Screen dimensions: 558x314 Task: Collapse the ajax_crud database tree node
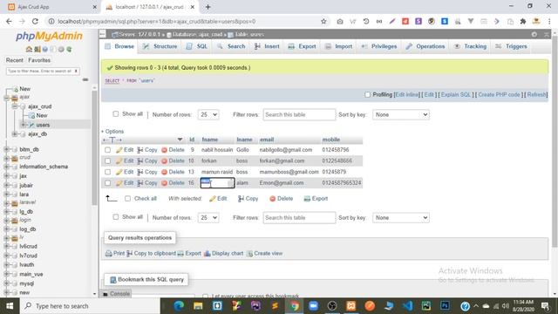[x=14, y=106]
